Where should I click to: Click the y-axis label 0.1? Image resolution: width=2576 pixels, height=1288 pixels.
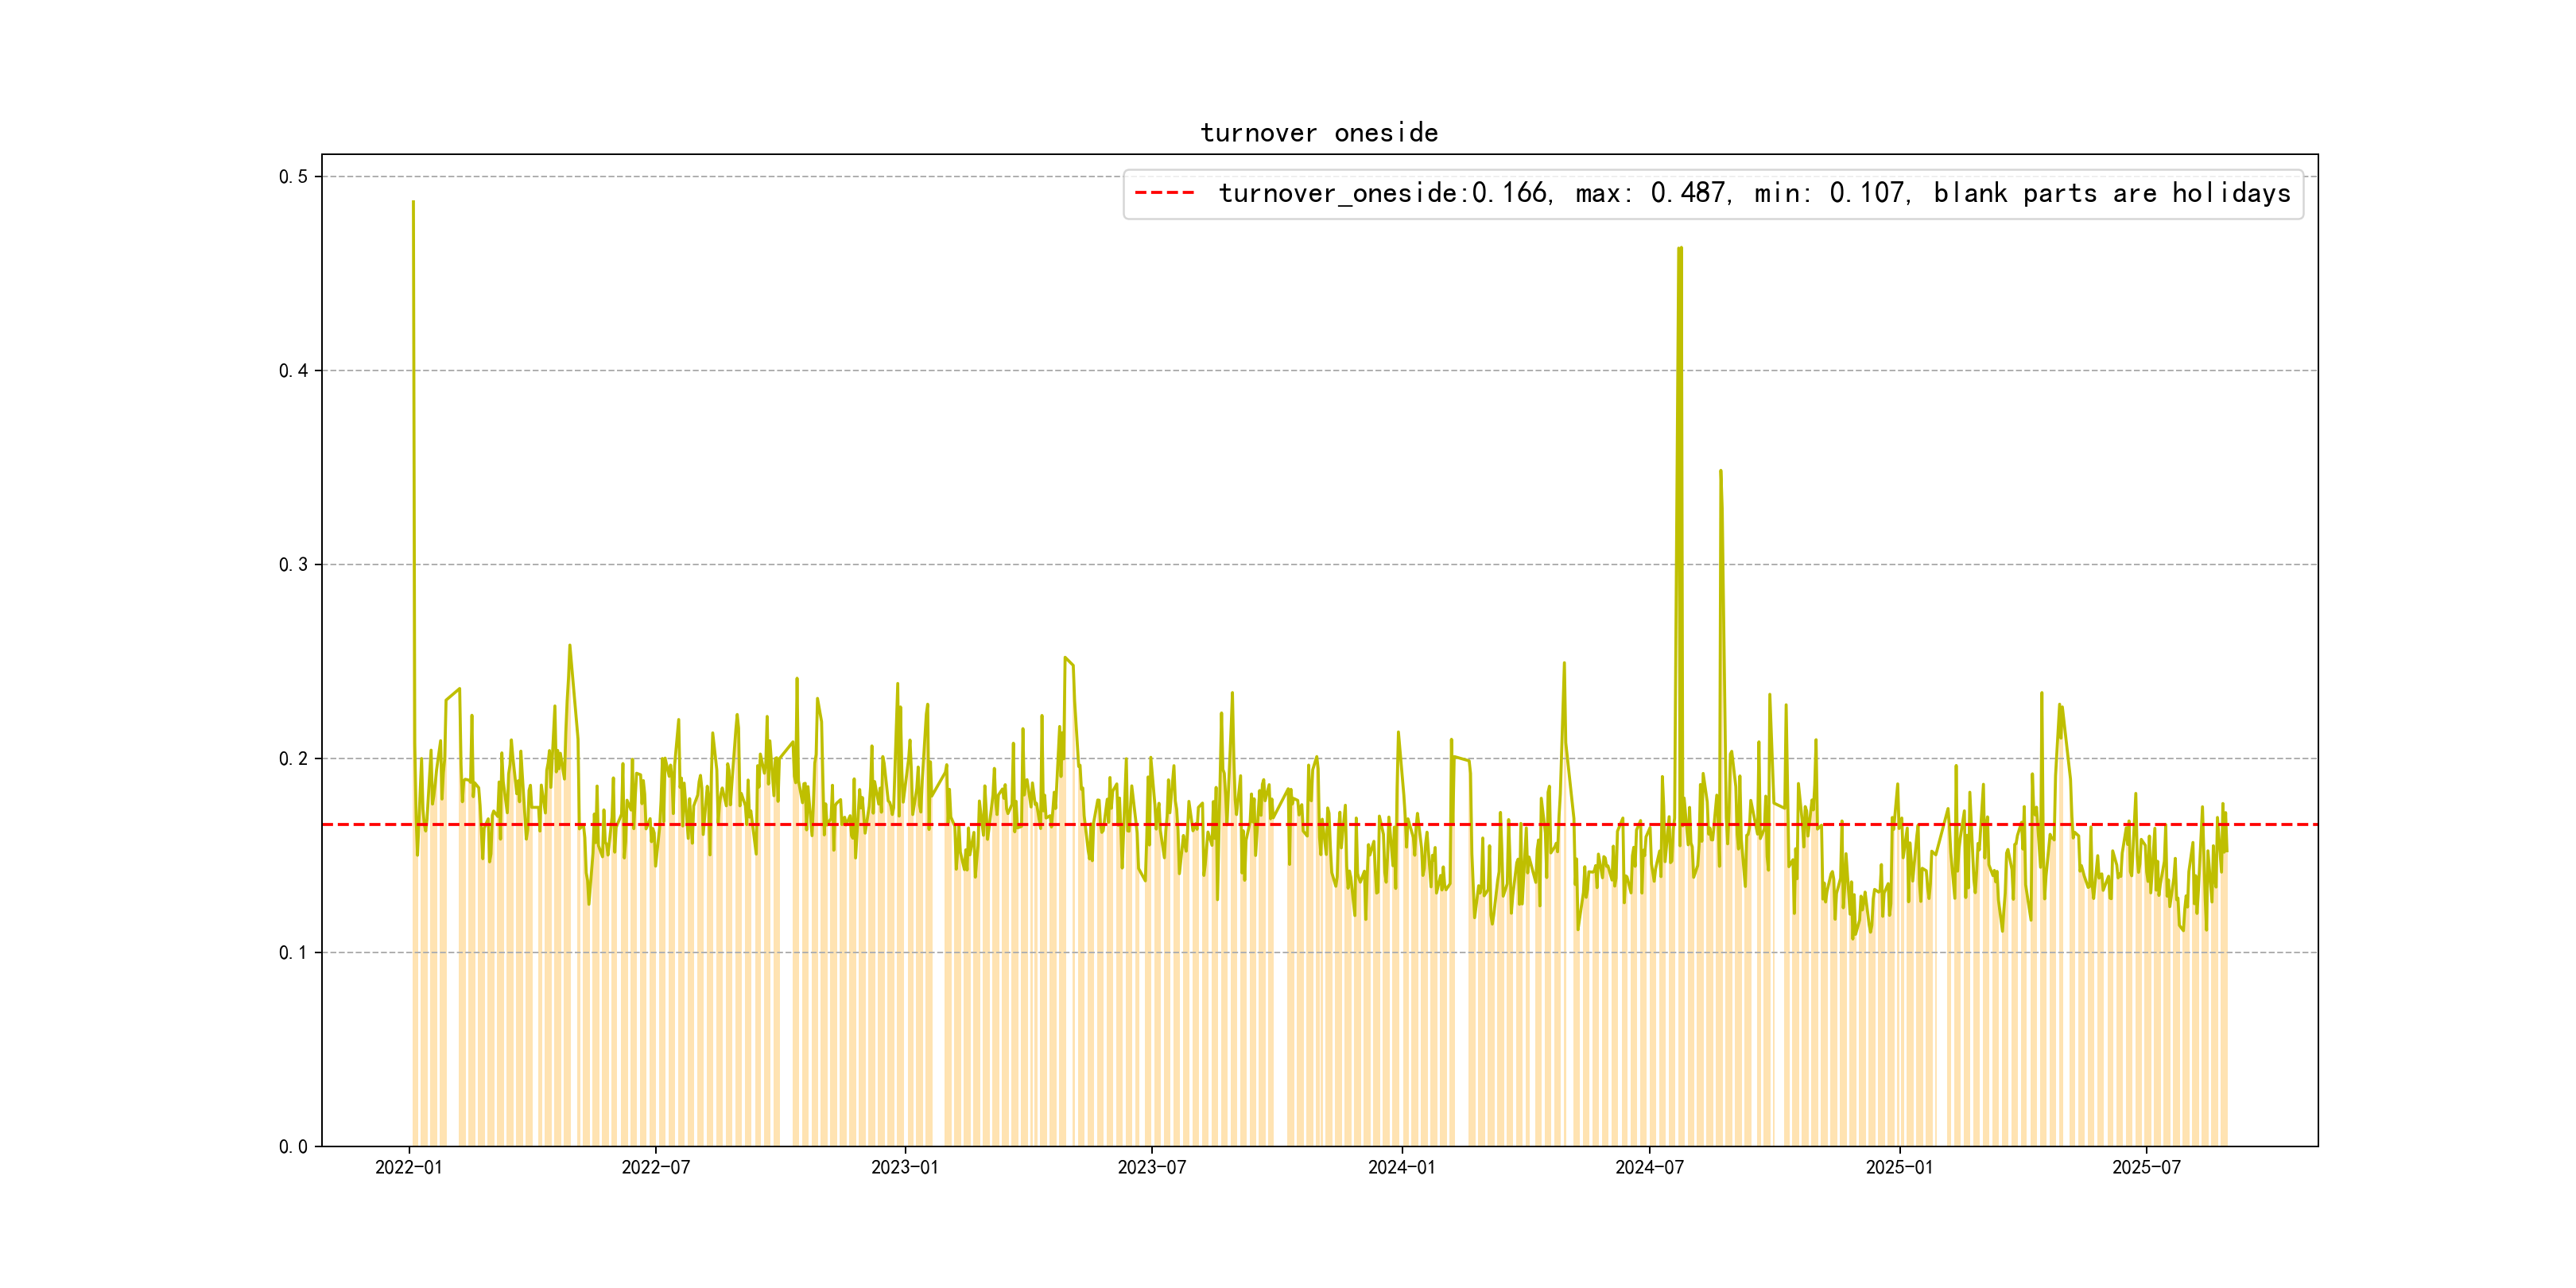pos(293,953)
